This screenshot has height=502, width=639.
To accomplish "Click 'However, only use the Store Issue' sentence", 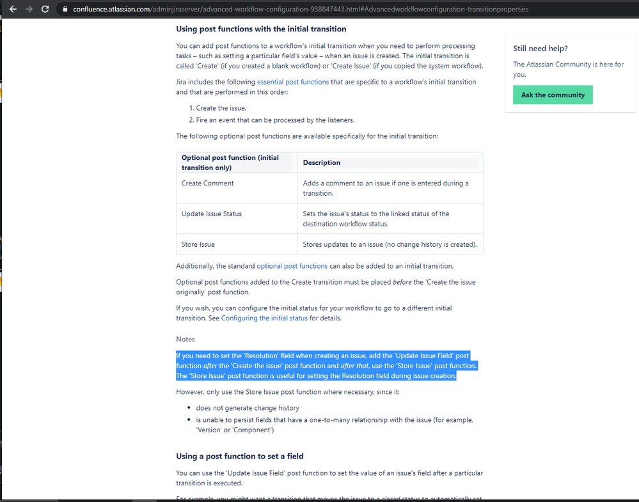I will (288, 392).
